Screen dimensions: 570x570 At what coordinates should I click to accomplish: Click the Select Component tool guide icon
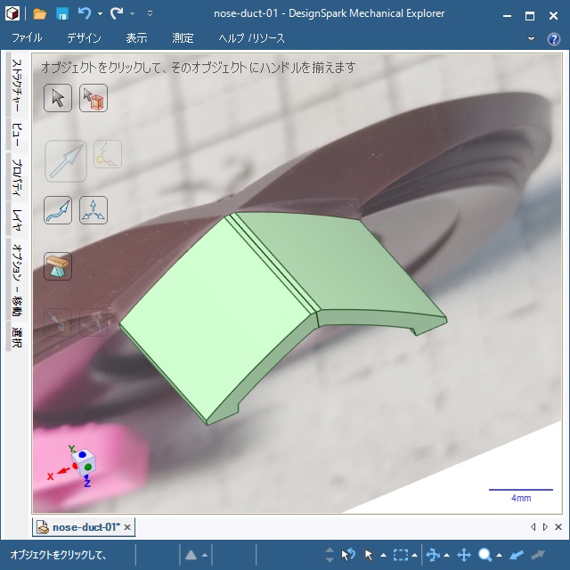click(x=94, y=98)
